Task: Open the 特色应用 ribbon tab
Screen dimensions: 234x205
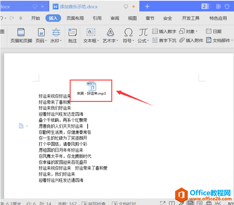Action: pos(218,18)
